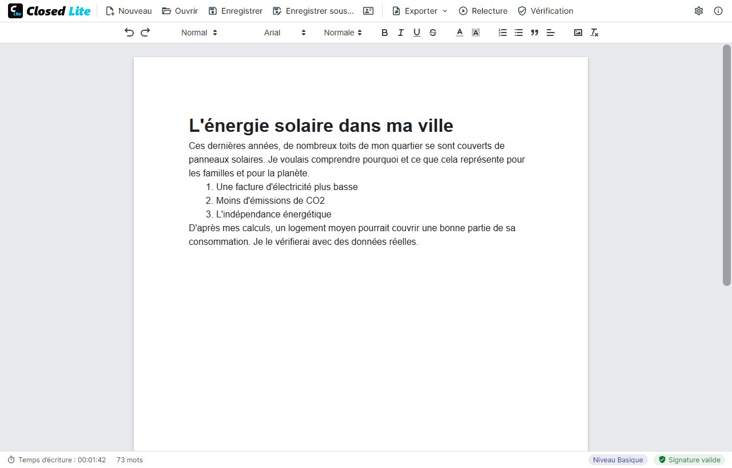Click list item "Une facture d'électricité plus basse"
This screenshot has height=468, width=732.
[x=287, y=187]
